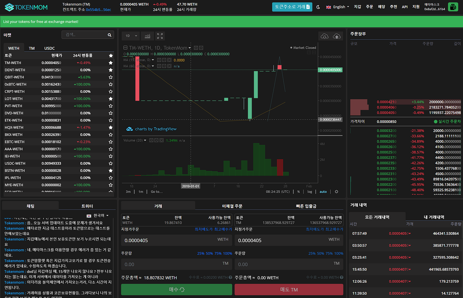Favorite the CRPT-WETH pair star
The image size is (463, 298).
[x=111, y=92]
